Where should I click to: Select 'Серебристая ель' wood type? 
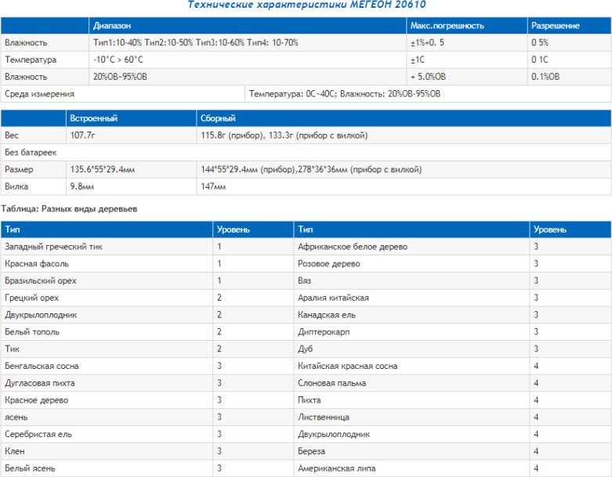pyautogui.click(x=38, y=434)
